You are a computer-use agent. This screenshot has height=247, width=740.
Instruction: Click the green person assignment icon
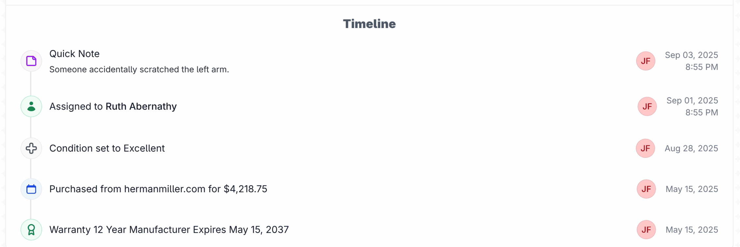[x=31, y=107]
